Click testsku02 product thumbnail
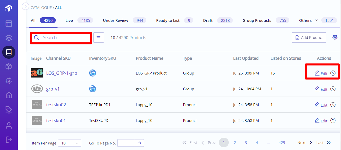 37,104
